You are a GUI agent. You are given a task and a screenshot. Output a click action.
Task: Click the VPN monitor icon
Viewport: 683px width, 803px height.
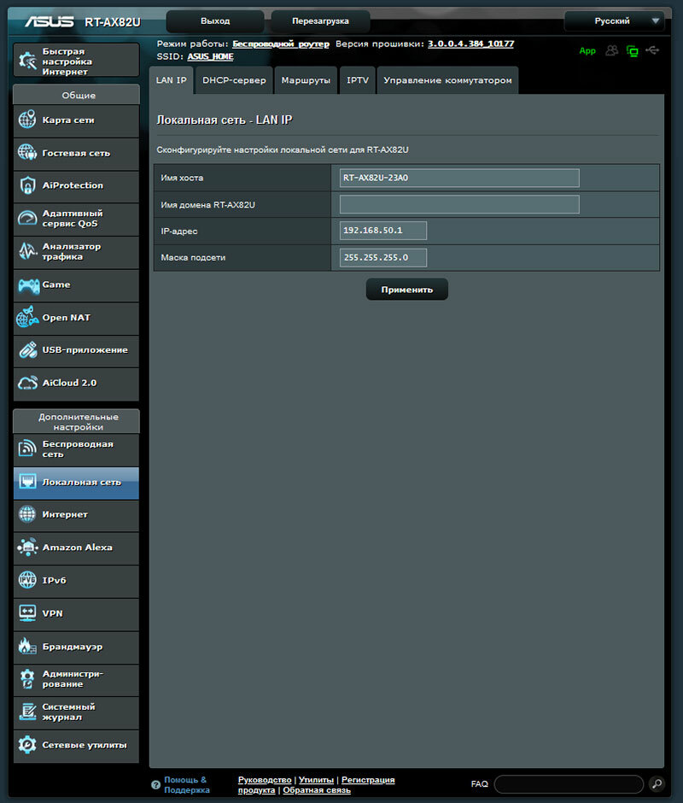coord(27,613)
